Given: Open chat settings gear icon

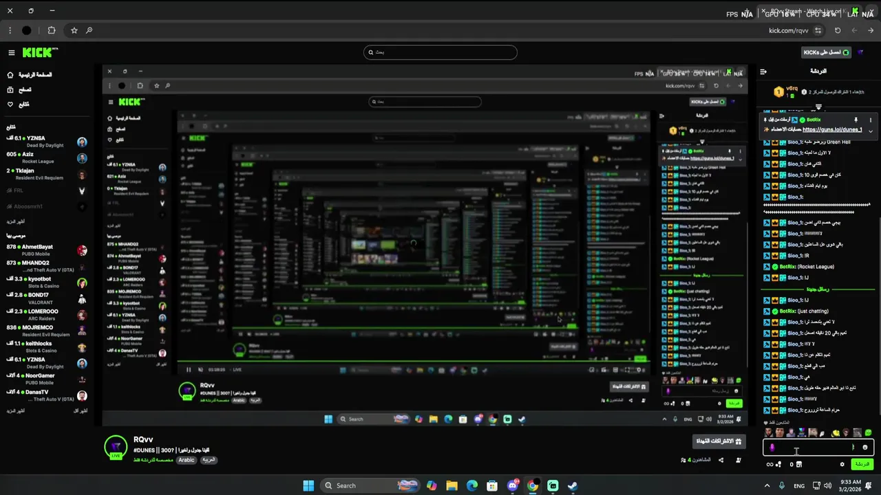Looking at the screenshot, I should [842, 464].
